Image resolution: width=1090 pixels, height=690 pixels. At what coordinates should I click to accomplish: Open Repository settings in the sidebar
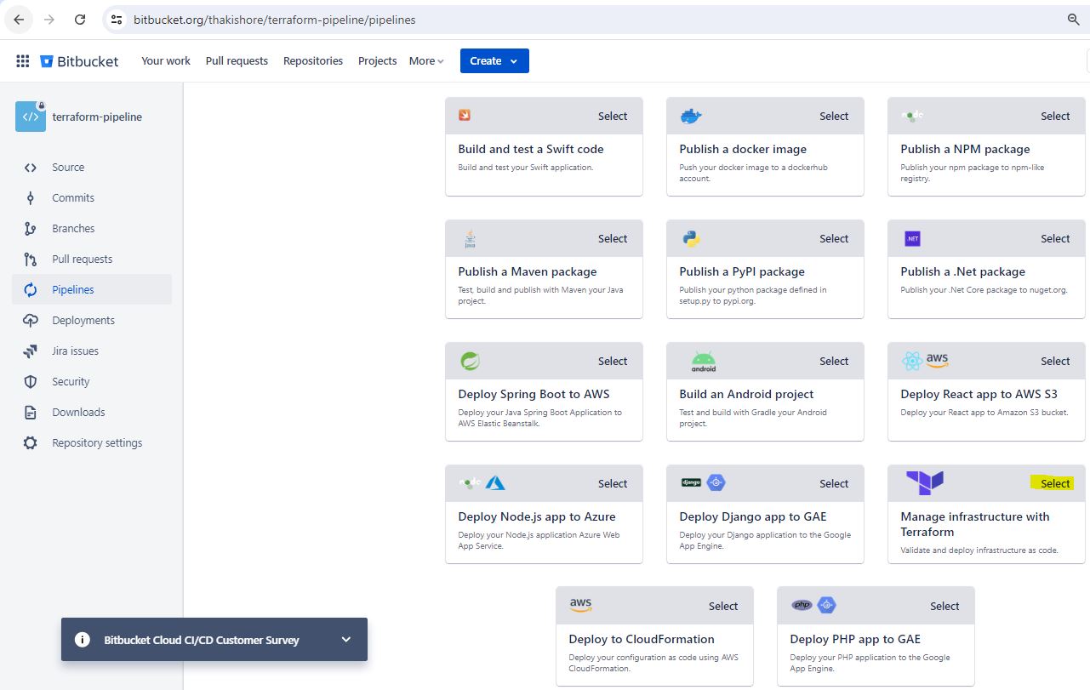(x=97, y=443)
